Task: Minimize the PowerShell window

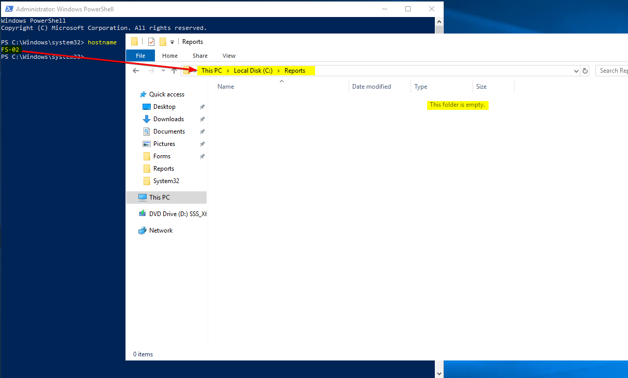Action: [384, 9]
